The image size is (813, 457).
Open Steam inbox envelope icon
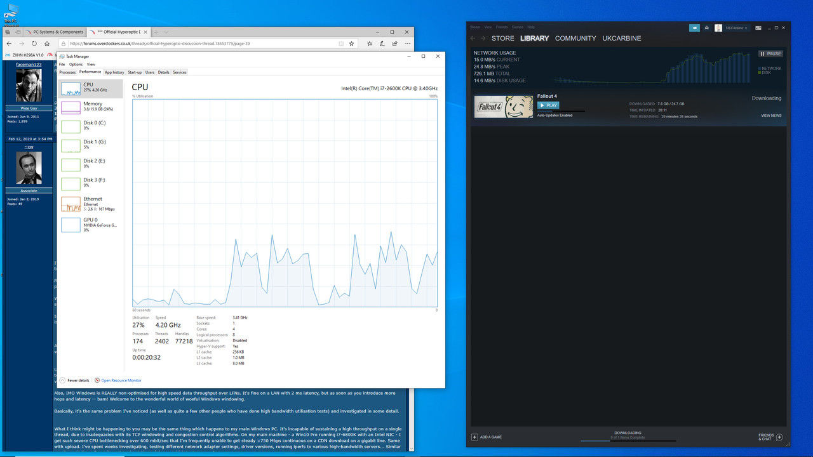(x=707, y=28)
